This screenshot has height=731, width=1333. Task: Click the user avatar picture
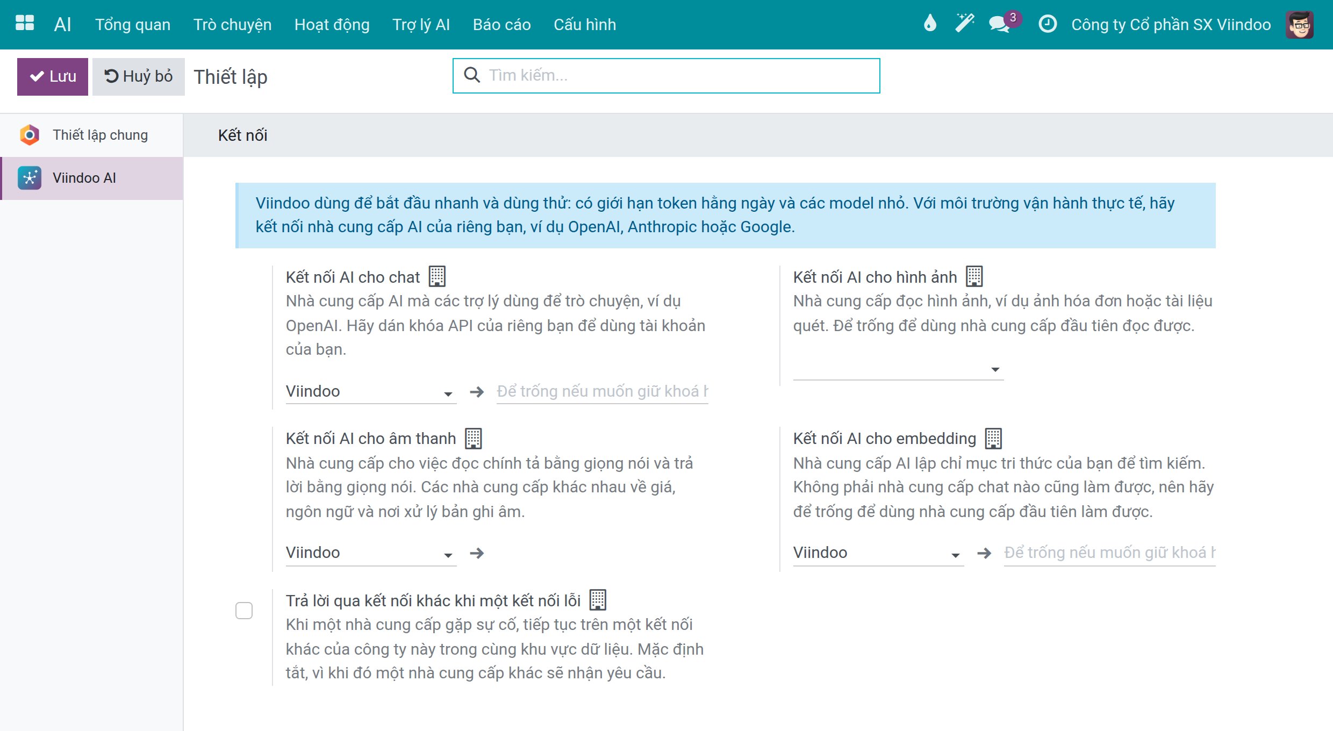tap(1300, 25)
